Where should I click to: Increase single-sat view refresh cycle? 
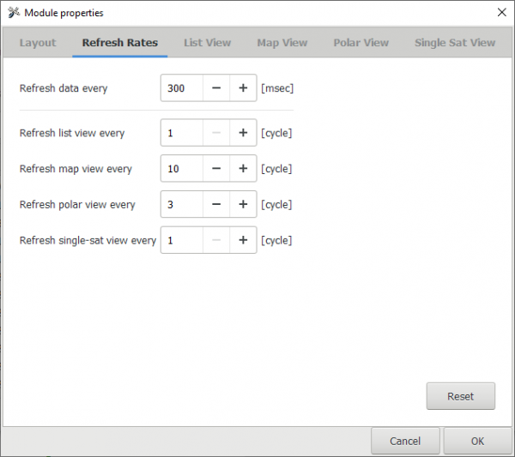tap(243, 241)
